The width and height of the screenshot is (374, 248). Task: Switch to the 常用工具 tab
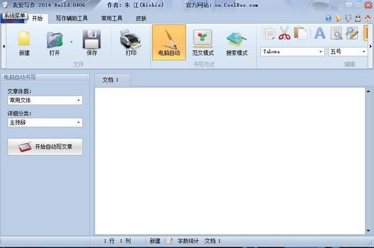(112, 18)
